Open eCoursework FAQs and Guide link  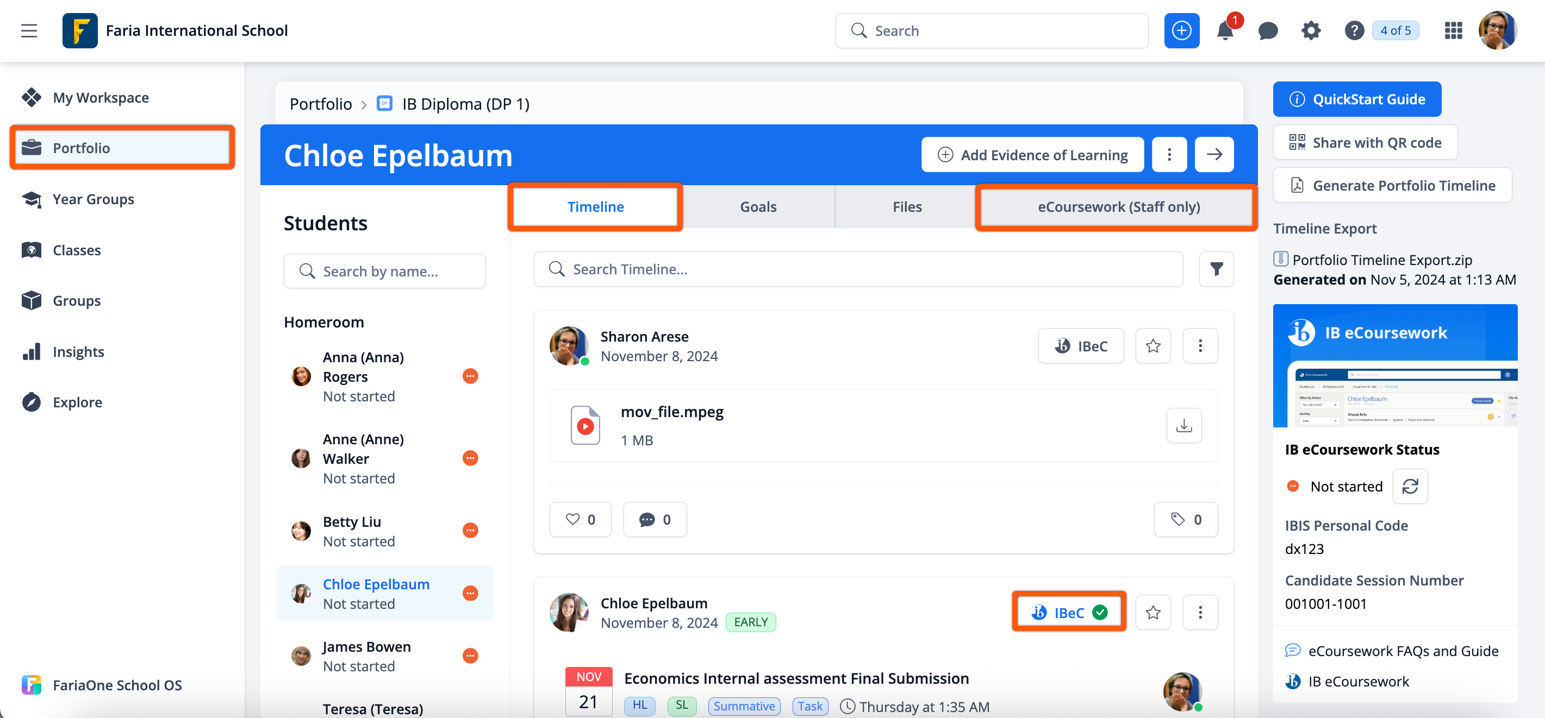(1402, 650)
